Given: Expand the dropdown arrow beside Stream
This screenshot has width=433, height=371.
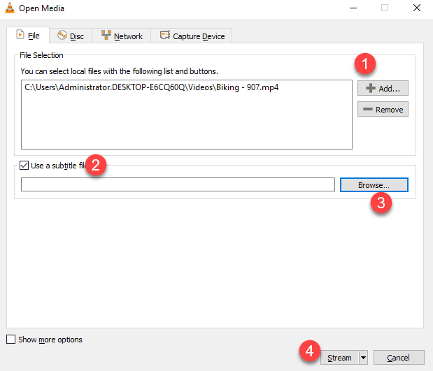Looking at the screenshot, I should click(363, 358).
